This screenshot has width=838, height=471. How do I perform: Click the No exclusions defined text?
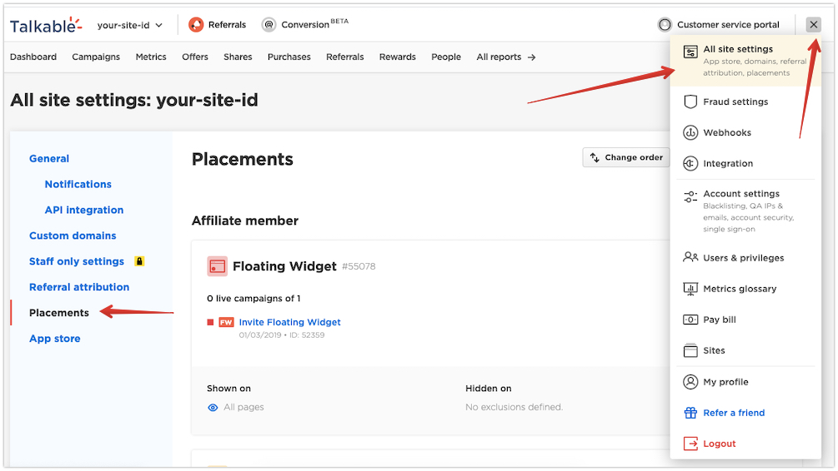514,407
